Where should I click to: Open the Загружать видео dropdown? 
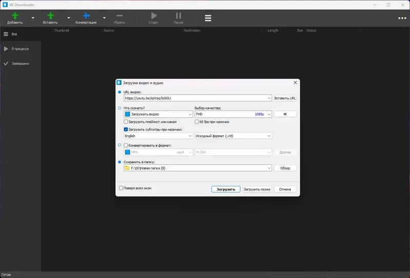158,114
